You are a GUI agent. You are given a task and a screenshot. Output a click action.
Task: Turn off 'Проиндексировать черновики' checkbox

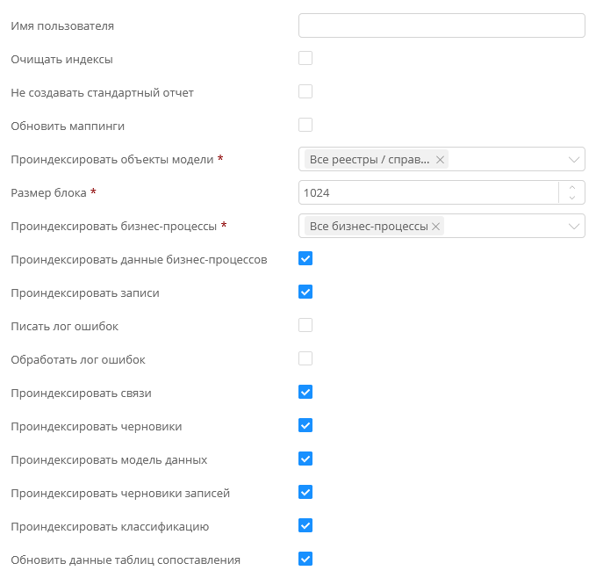[x=305, y=425]
